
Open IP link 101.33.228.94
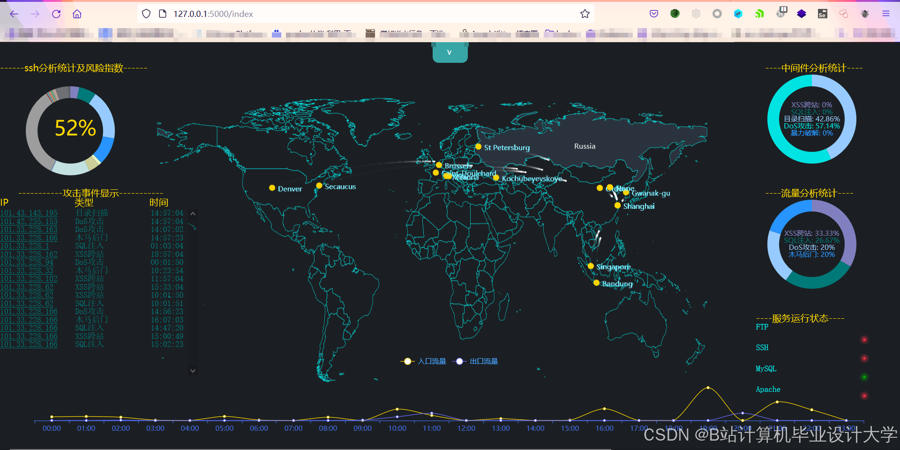[27, 262]
